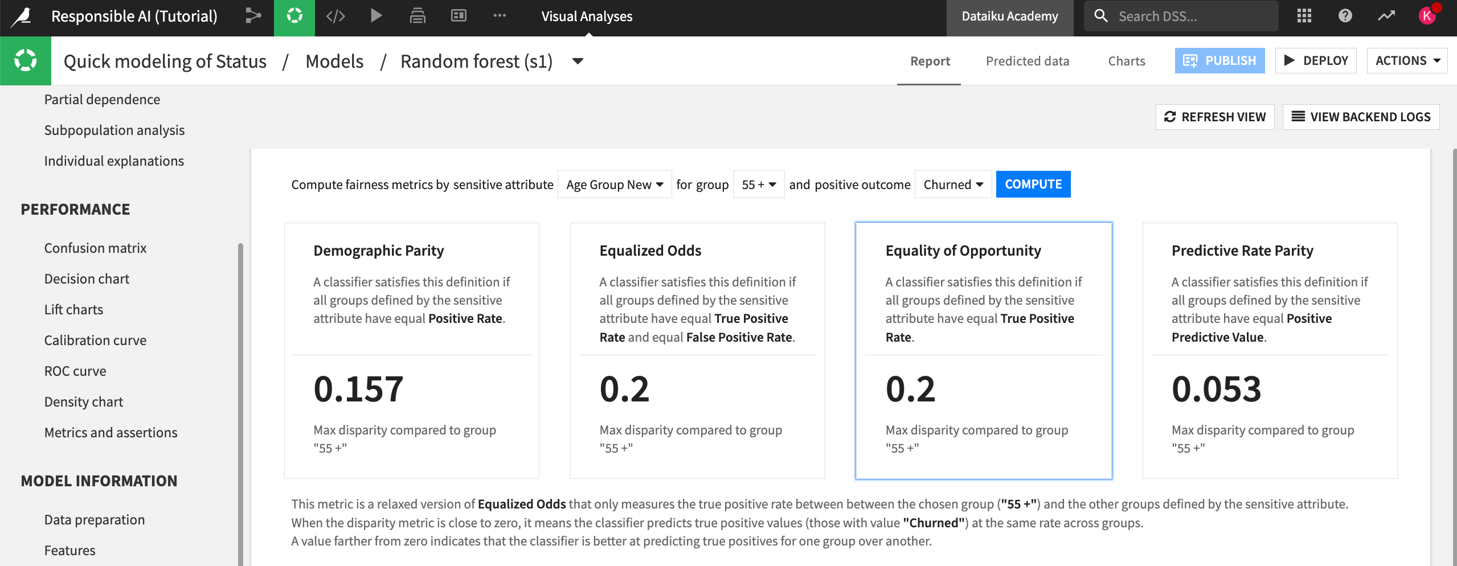Click the trend arrow metrics icon

click(1387, 16)
